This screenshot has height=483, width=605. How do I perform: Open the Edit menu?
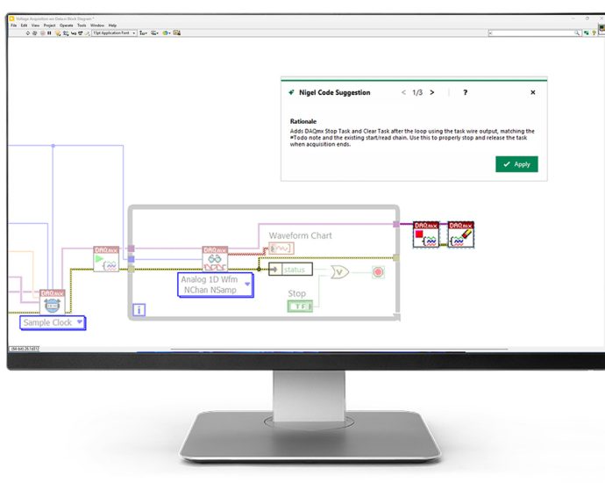[24, 25]
